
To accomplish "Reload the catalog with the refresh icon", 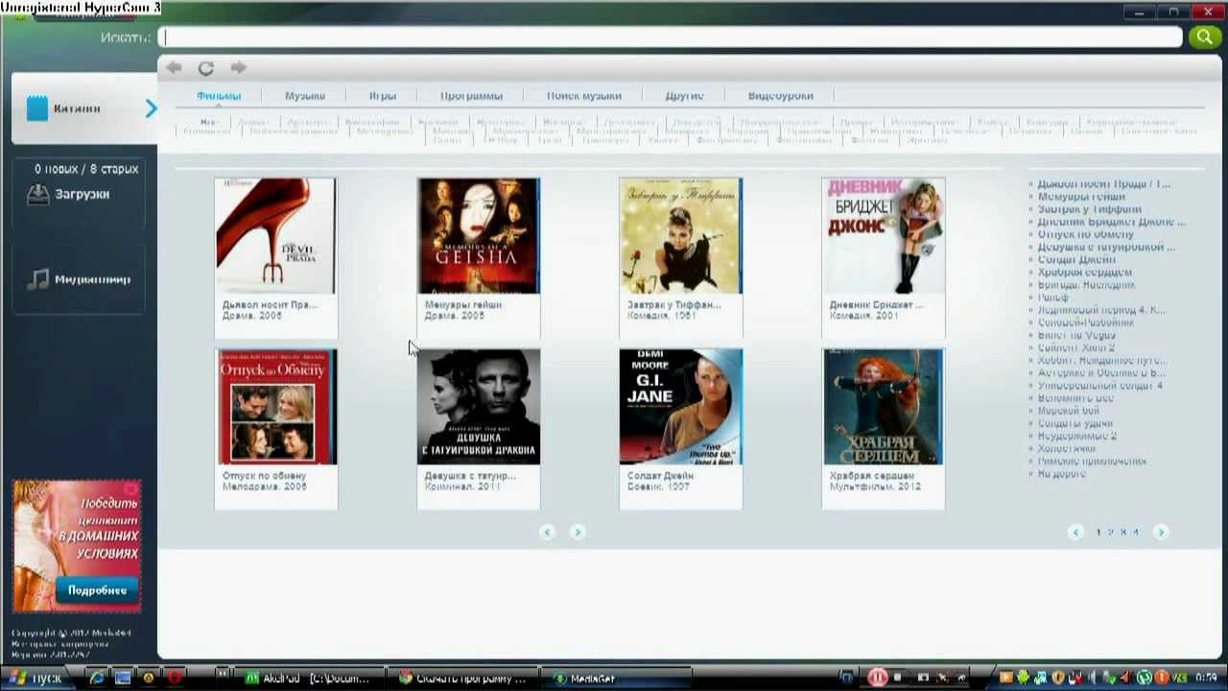I will pos(205,68).
